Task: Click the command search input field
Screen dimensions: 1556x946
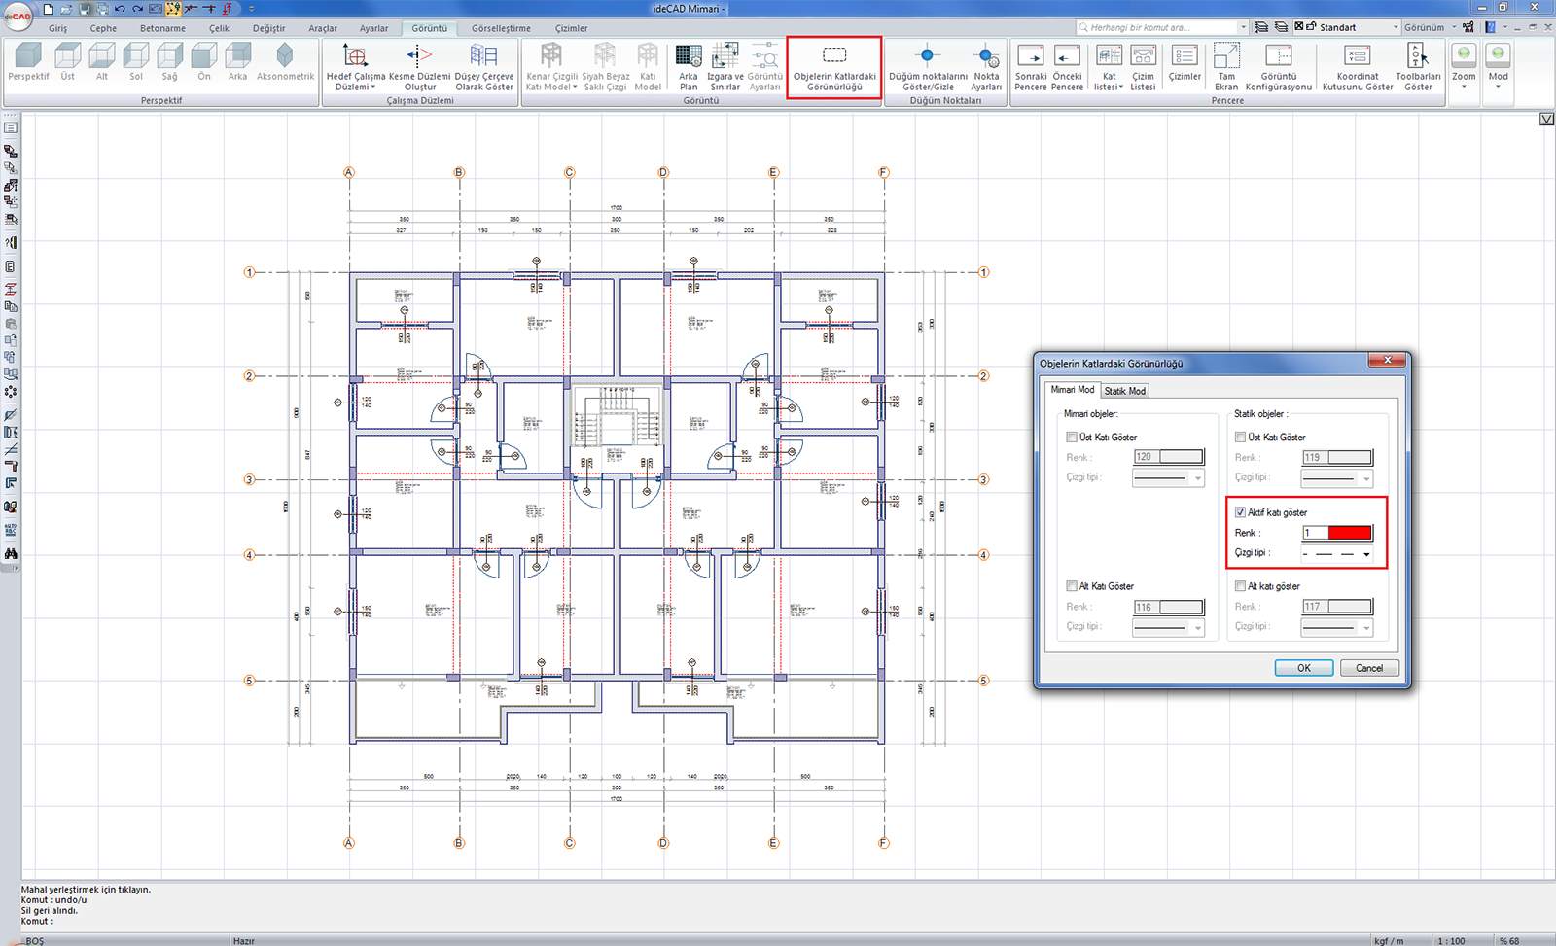Action: click(1157, 27)
